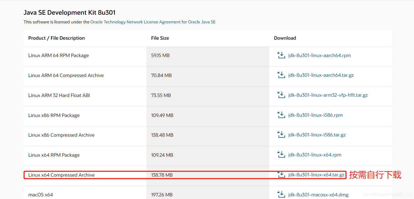The height and width of the screenshot is (199, 414).
Task: Download jdk-8u301-linux-x64.rpm file link
Action: tap(315, 155)
